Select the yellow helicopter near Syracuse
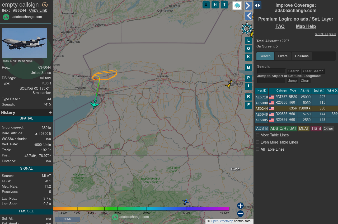The height and width of the screenshot is (224, 338). (229, 84)
